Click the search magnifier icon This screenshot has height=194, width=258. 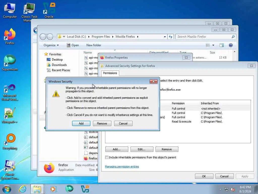pyautogui.click(x=233, y=37)
